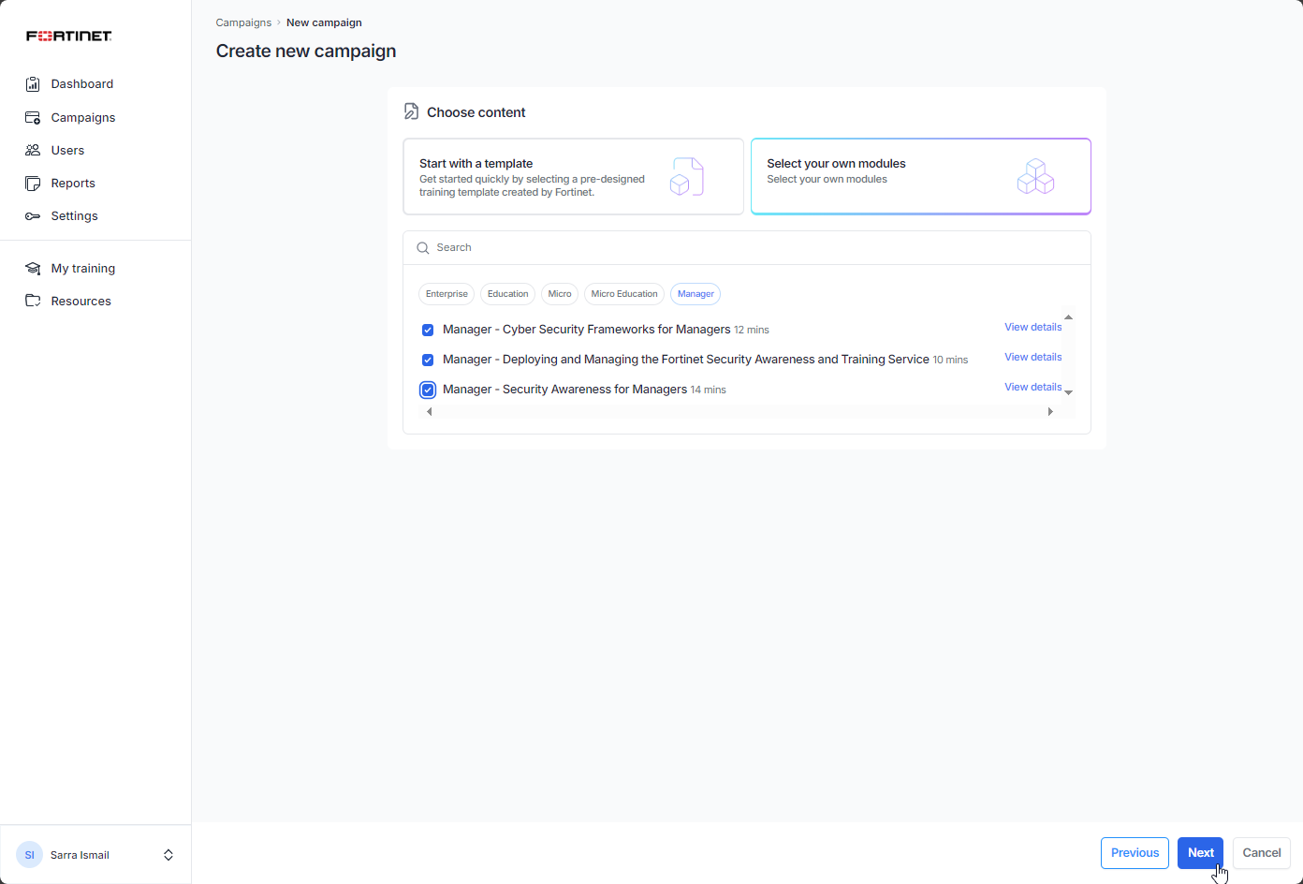Click the My training graduation cap icon
Image resolution: width=1303 pixels, height=884 pixels.
tap(33, 268)
